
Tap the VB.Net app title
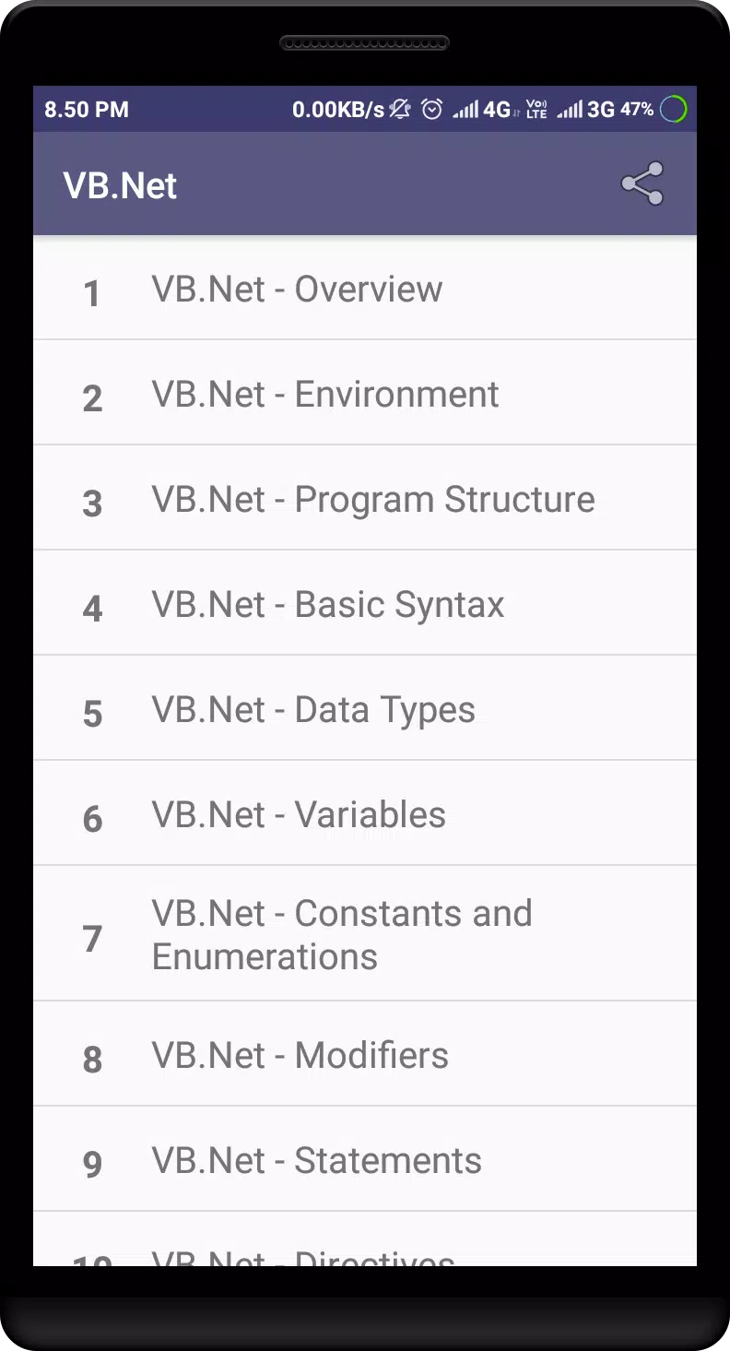click(120, 185)
